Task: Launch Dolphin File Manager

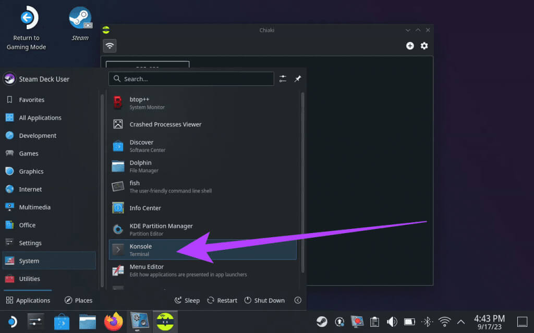Action: 203,166
